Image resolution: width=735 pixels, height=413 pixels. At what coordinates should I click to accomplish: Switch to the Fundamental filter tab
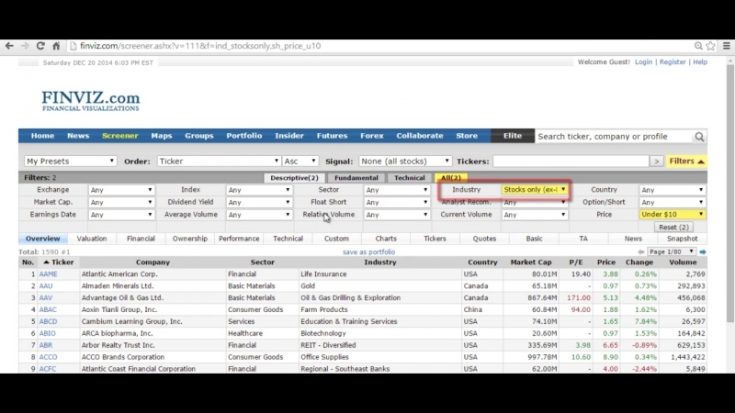(356, 178)
